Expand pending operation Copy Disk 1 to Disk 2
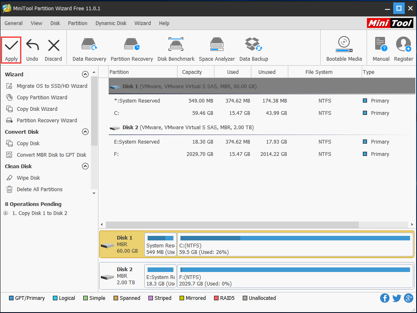The height and width of the screenshot is (313, 417). pyautogui.click(x=6, y=213)
